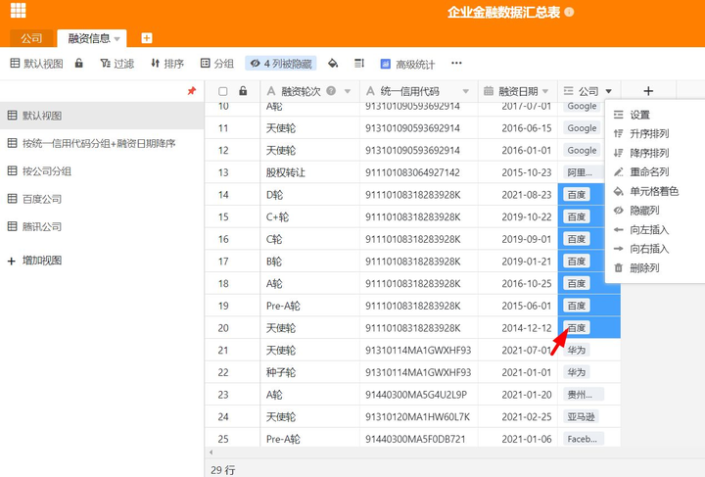Add a new table with plus tab
705x477 pixels.
(x=147, y=38)
